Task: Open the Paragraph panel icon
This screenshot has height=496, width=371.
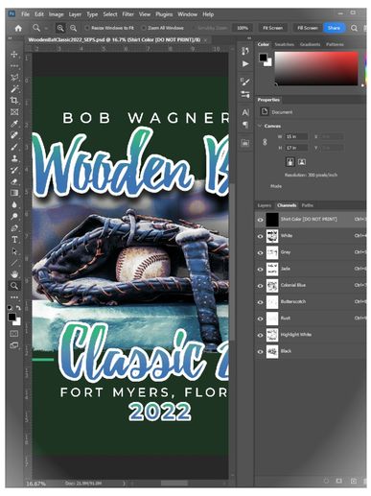Action: 245,125
